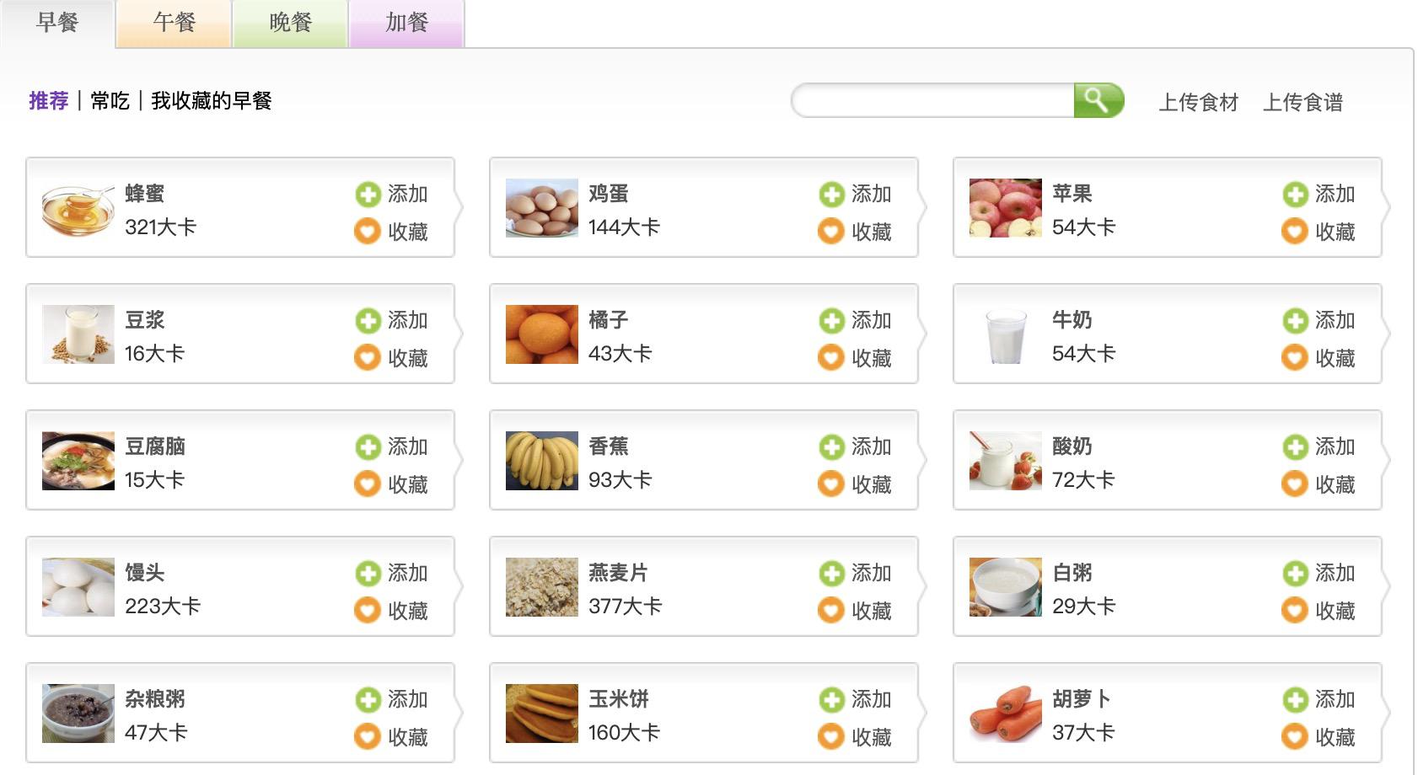Screen dimensions: 1418x775
Task: Click the 橘子 orange fruit thumbnail
Action: click(541, 334)
